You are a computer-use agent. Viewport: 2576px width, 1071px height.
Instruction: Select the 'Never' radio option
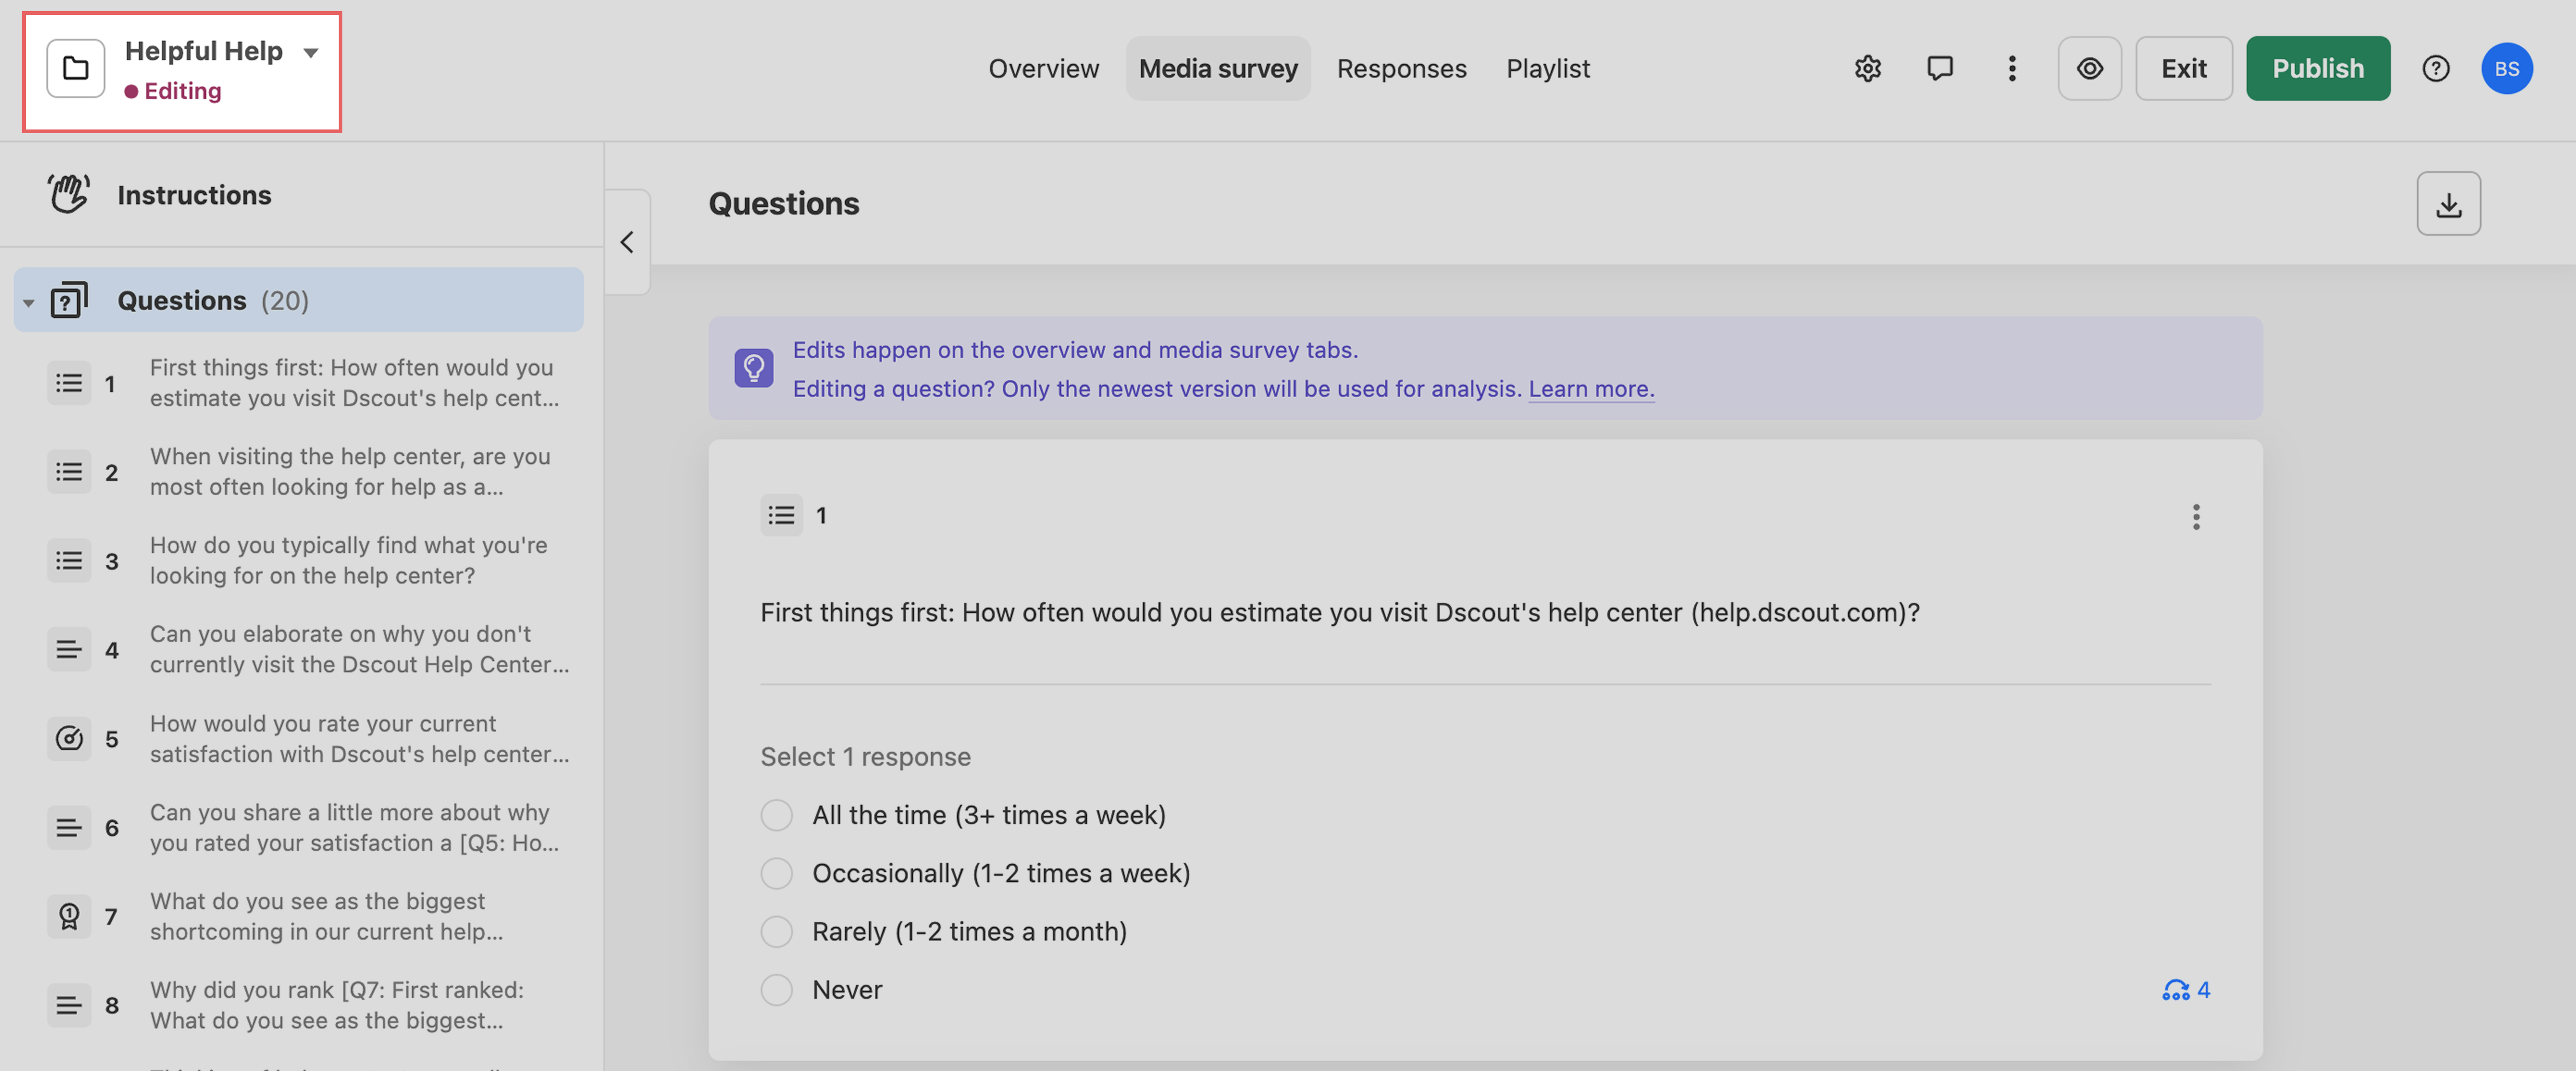(776, 990)
